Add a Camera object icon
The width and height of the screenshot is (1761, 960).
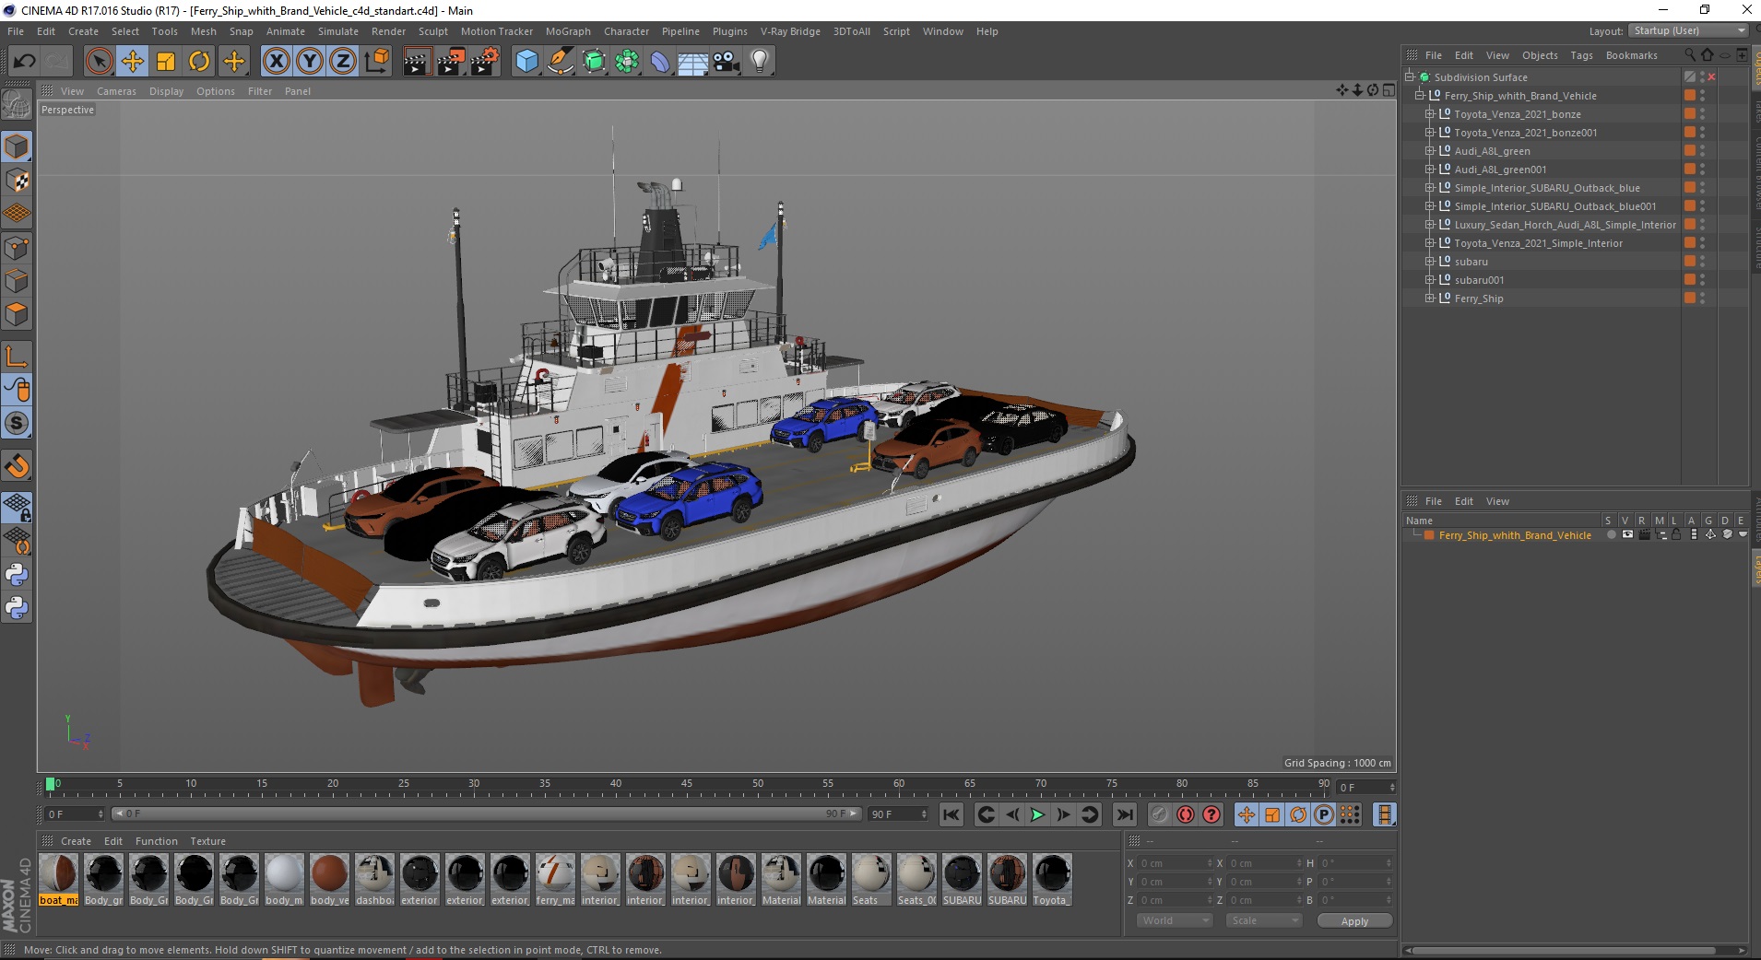(727, 62)
